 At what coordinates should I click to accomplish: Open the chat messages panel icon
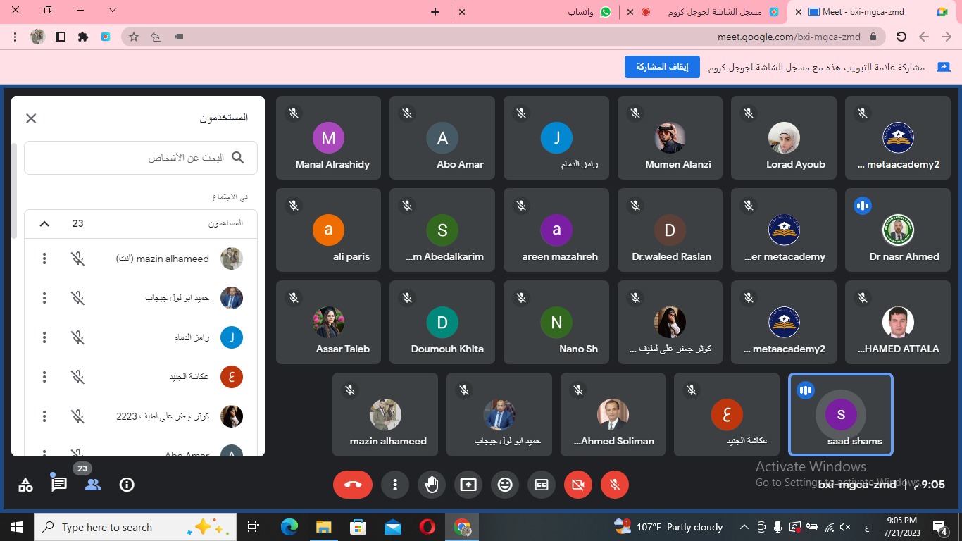(x=59, y=485)
